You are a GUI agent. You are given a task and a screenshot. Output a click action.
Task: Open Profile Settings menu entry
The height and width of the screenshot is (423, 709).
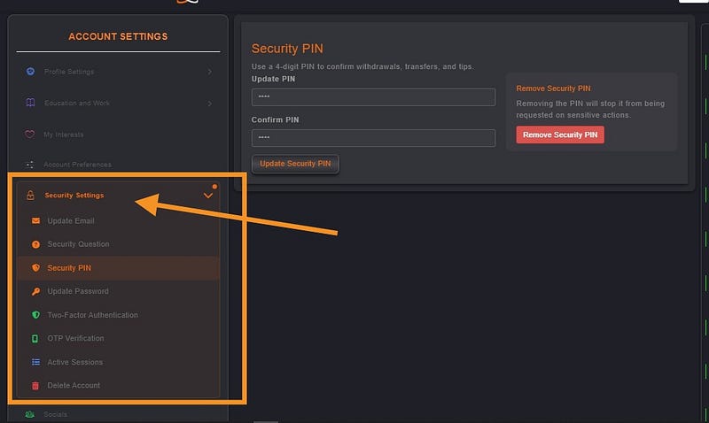click(x=69, y=72)
